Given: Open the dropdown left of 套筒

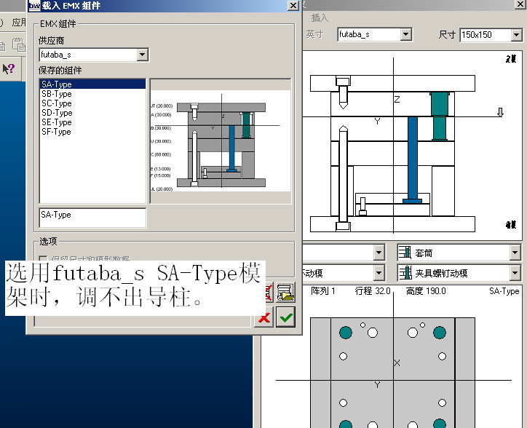Looking at the screenshot, I should tap(379, 253).
